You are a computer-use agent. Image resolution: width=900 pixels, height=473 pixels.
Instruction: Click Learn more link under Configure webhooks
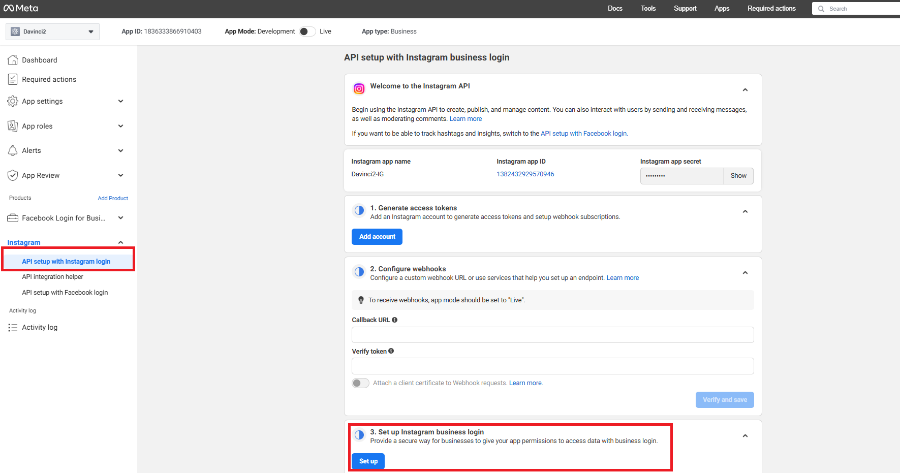(623, 278)
